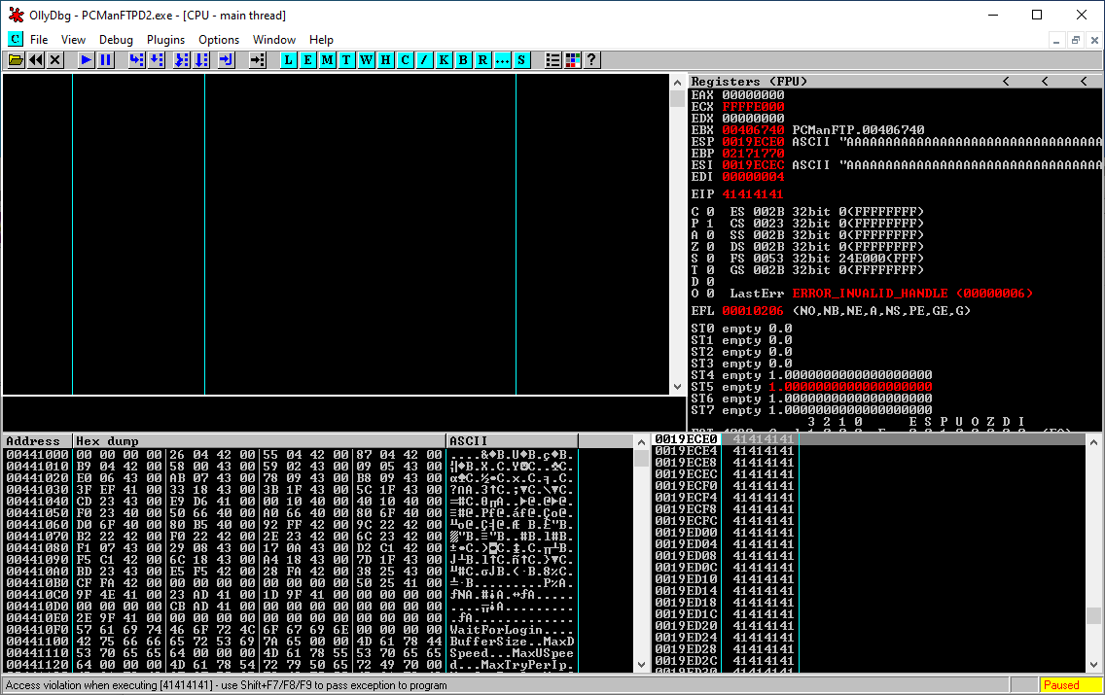1105x695 pixels.
Task: Open the Log window with L
Action: pos(288,60)
